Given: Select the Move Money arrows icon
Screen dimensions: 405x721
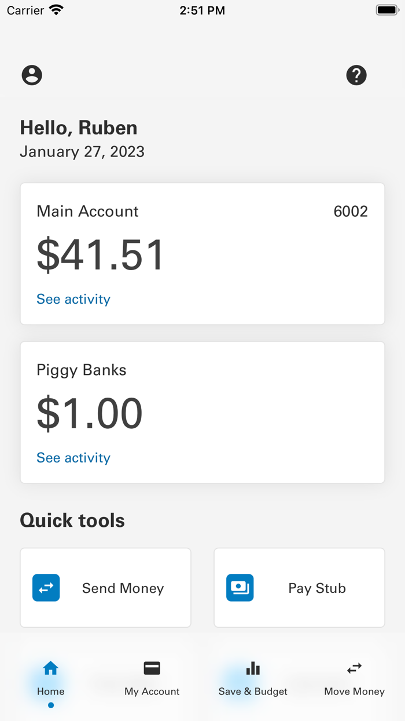Looking at the screenshot, I should pos(354,668).
